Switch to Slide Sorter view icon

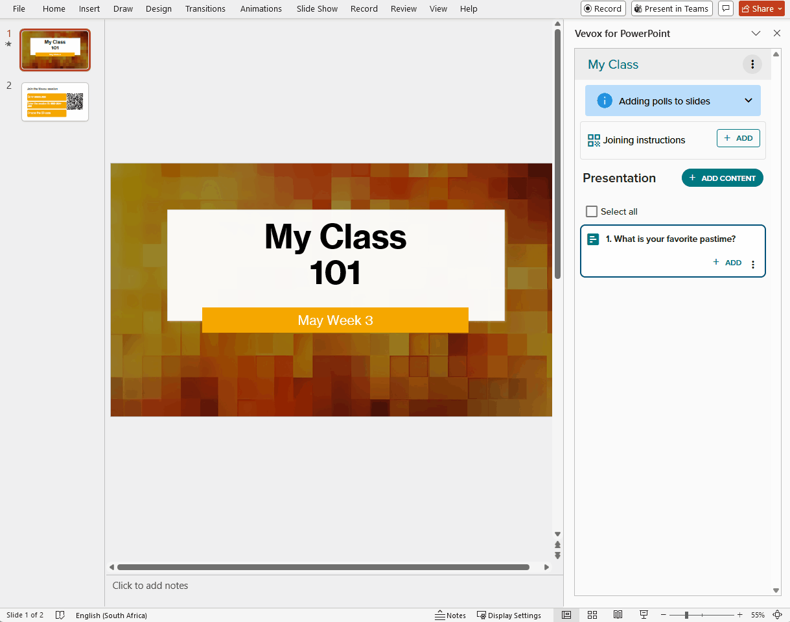click(x=592, y=615)
